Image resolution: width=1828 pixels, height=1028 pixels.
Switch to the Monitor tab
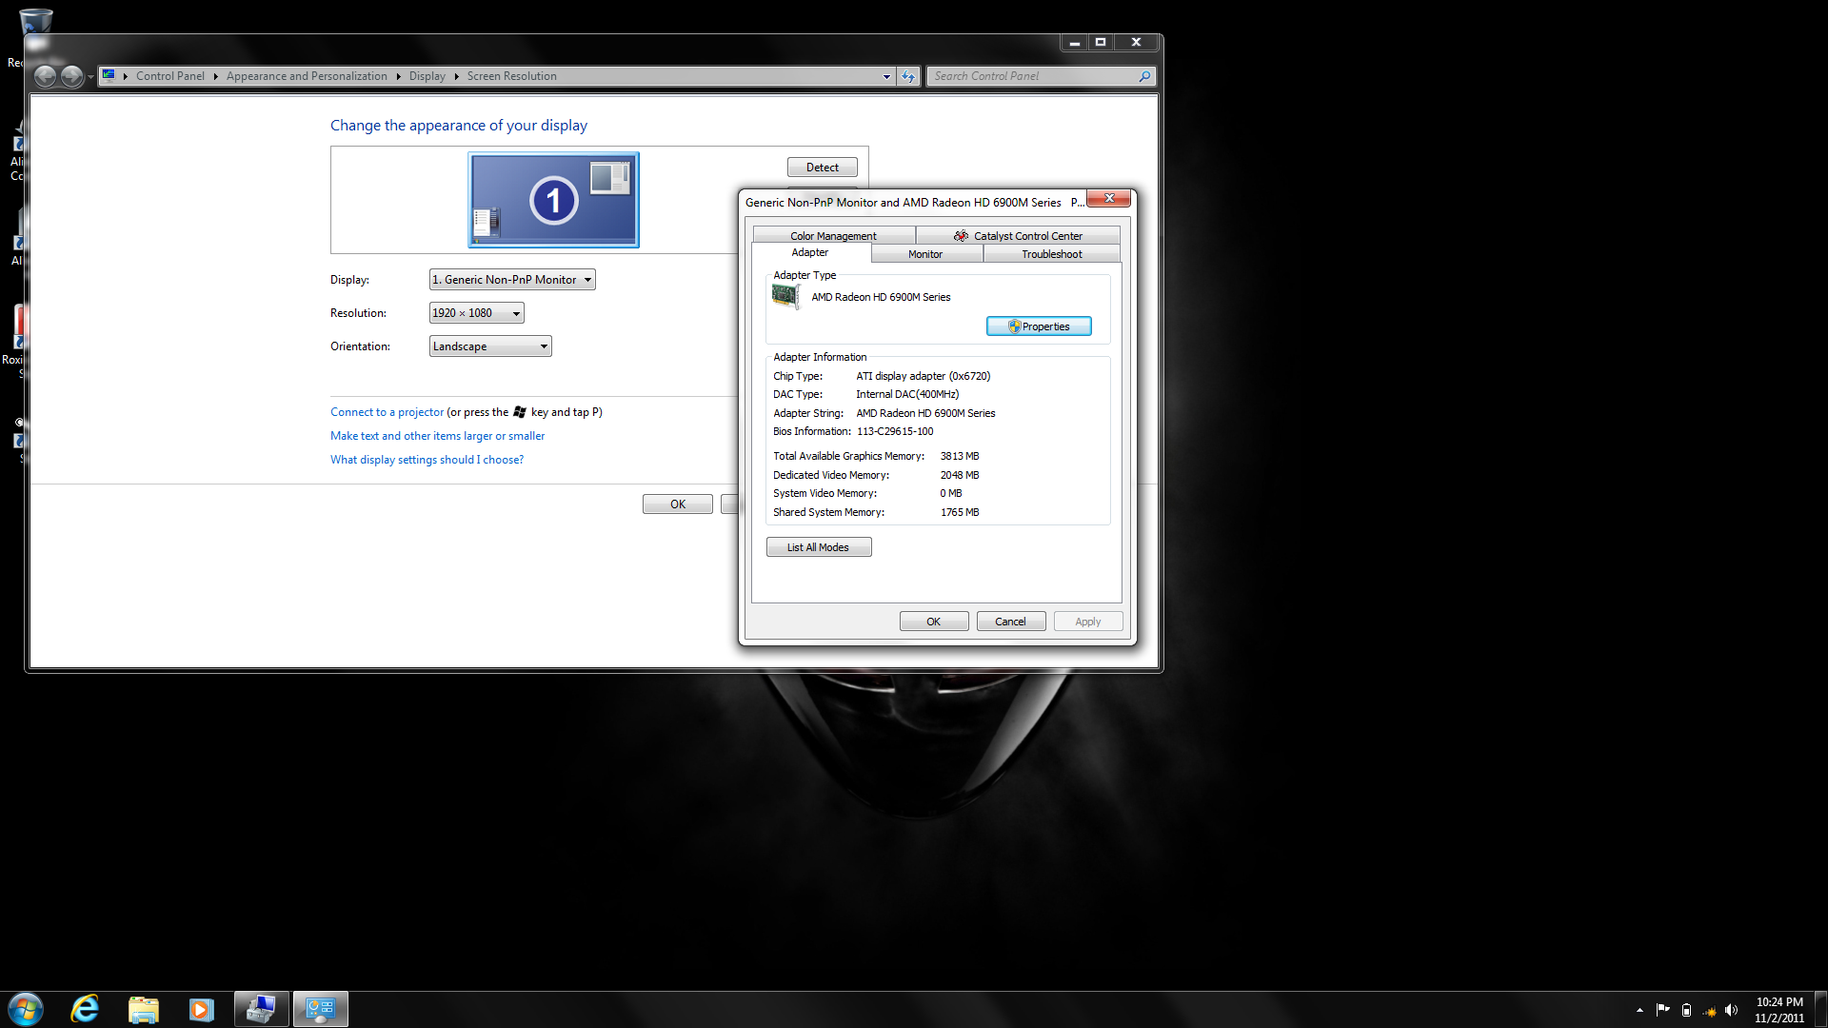point(925,254)
